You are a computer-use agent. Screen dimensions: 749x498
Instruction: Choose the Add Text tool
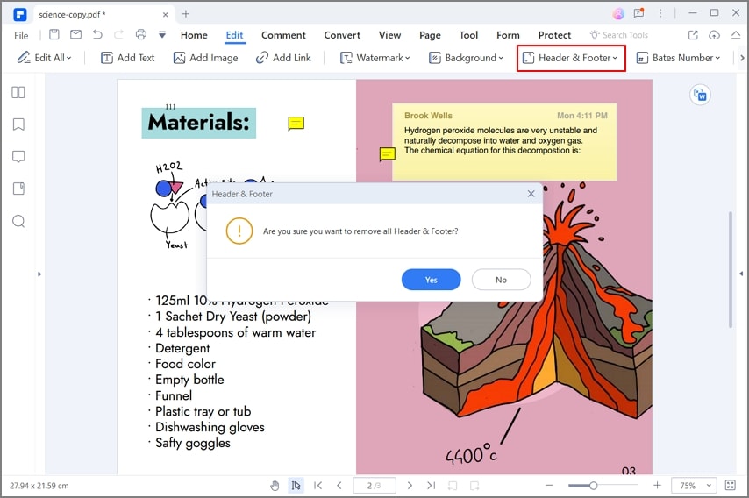(127, 58)
